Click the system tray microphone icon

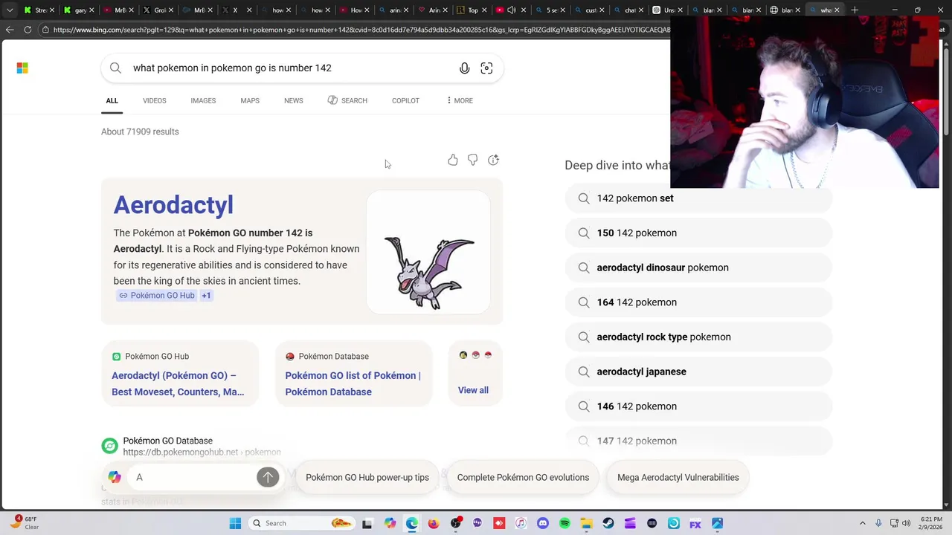pyautogui.click(x=878, y=523)
